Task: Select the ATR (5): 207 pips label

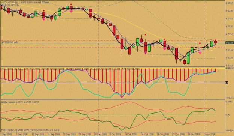Action: point(10,5)
